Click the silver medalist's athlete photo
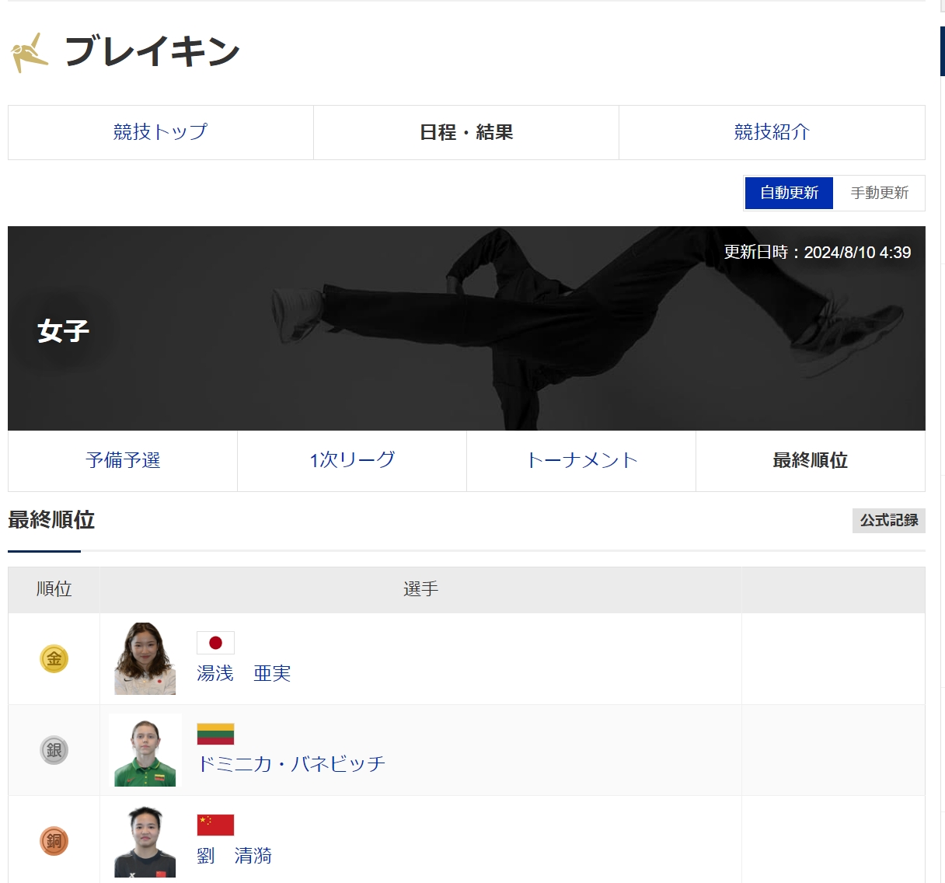 (x=145, y=751)
